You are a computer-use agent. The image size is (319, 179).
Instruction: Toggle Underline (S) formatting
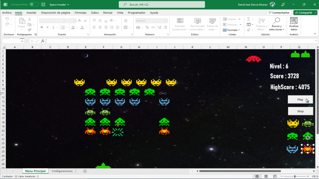(53, 27)
